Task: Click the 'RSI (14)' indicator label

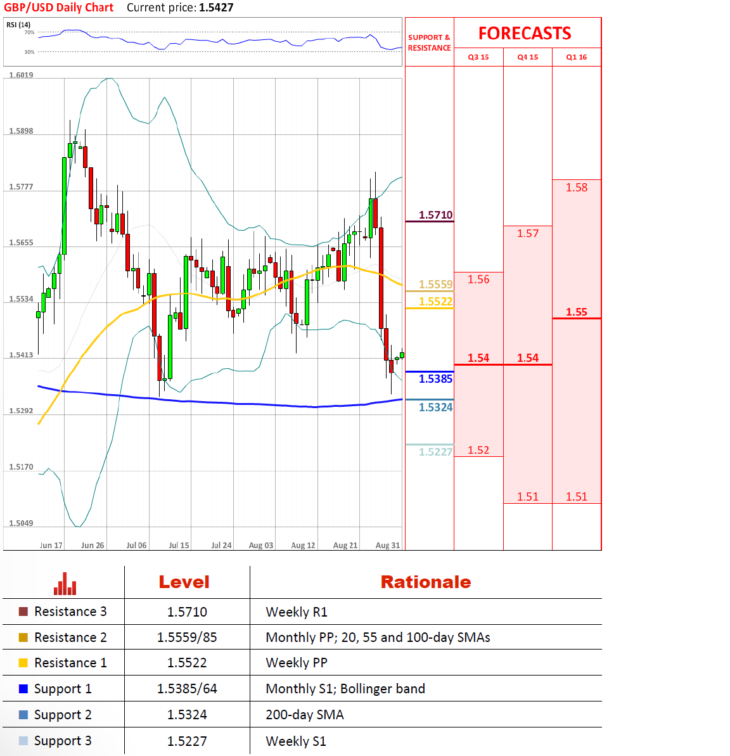Action: tap(18, 25)
